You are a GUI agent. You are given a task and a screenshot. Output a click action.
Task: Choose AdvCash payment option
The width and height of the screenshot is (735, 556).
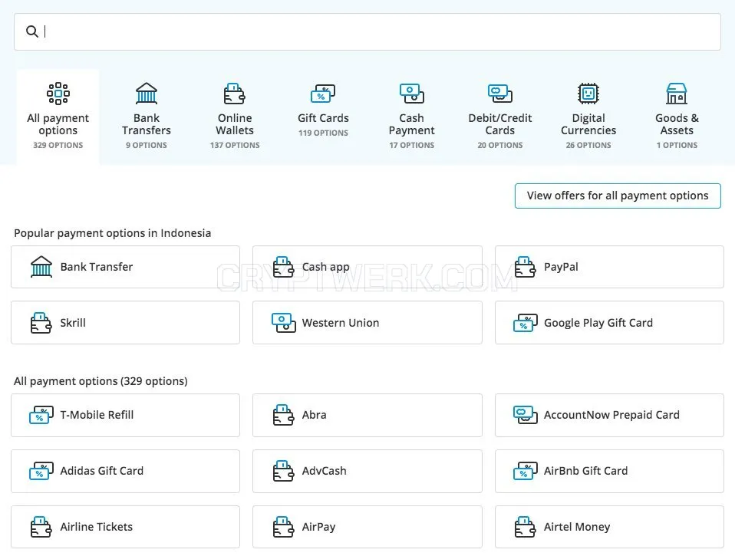pos(367,471)
